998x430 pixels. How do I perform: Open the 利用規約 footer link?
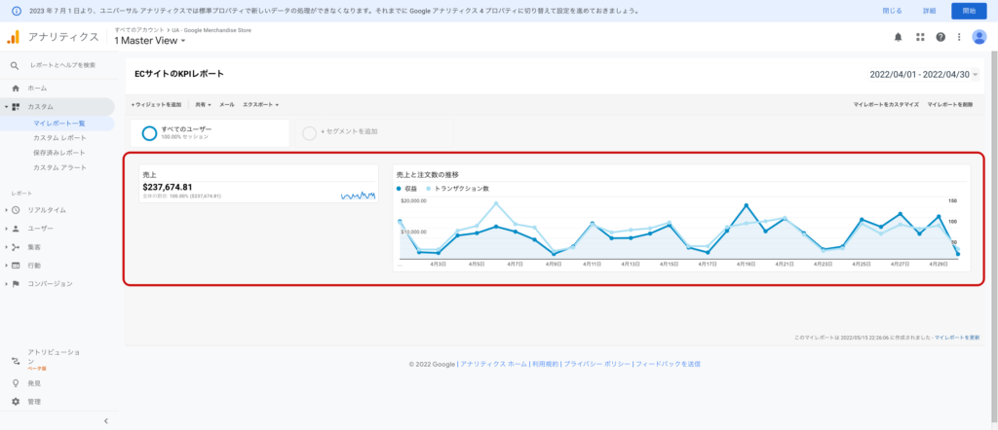pyautogui.click(x=546, y=365)
